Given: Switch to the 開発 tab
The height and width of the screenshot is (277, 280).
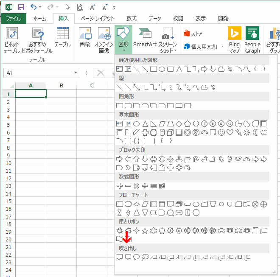Looking at the screenshot, I should pyautogui.click(x=223, y=18).
